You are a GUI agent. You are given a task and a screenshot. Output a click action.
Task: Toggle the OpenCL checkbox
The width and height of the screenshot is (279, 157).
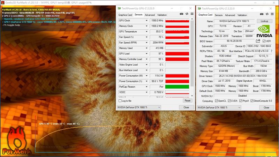click(216, 101)
